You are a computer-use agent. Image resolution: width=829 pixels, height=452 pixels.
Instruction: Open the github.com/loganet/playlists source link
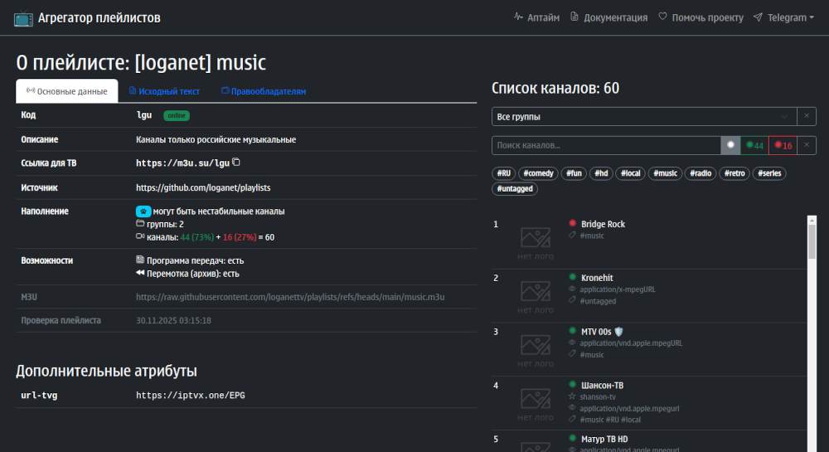point(203,187)
